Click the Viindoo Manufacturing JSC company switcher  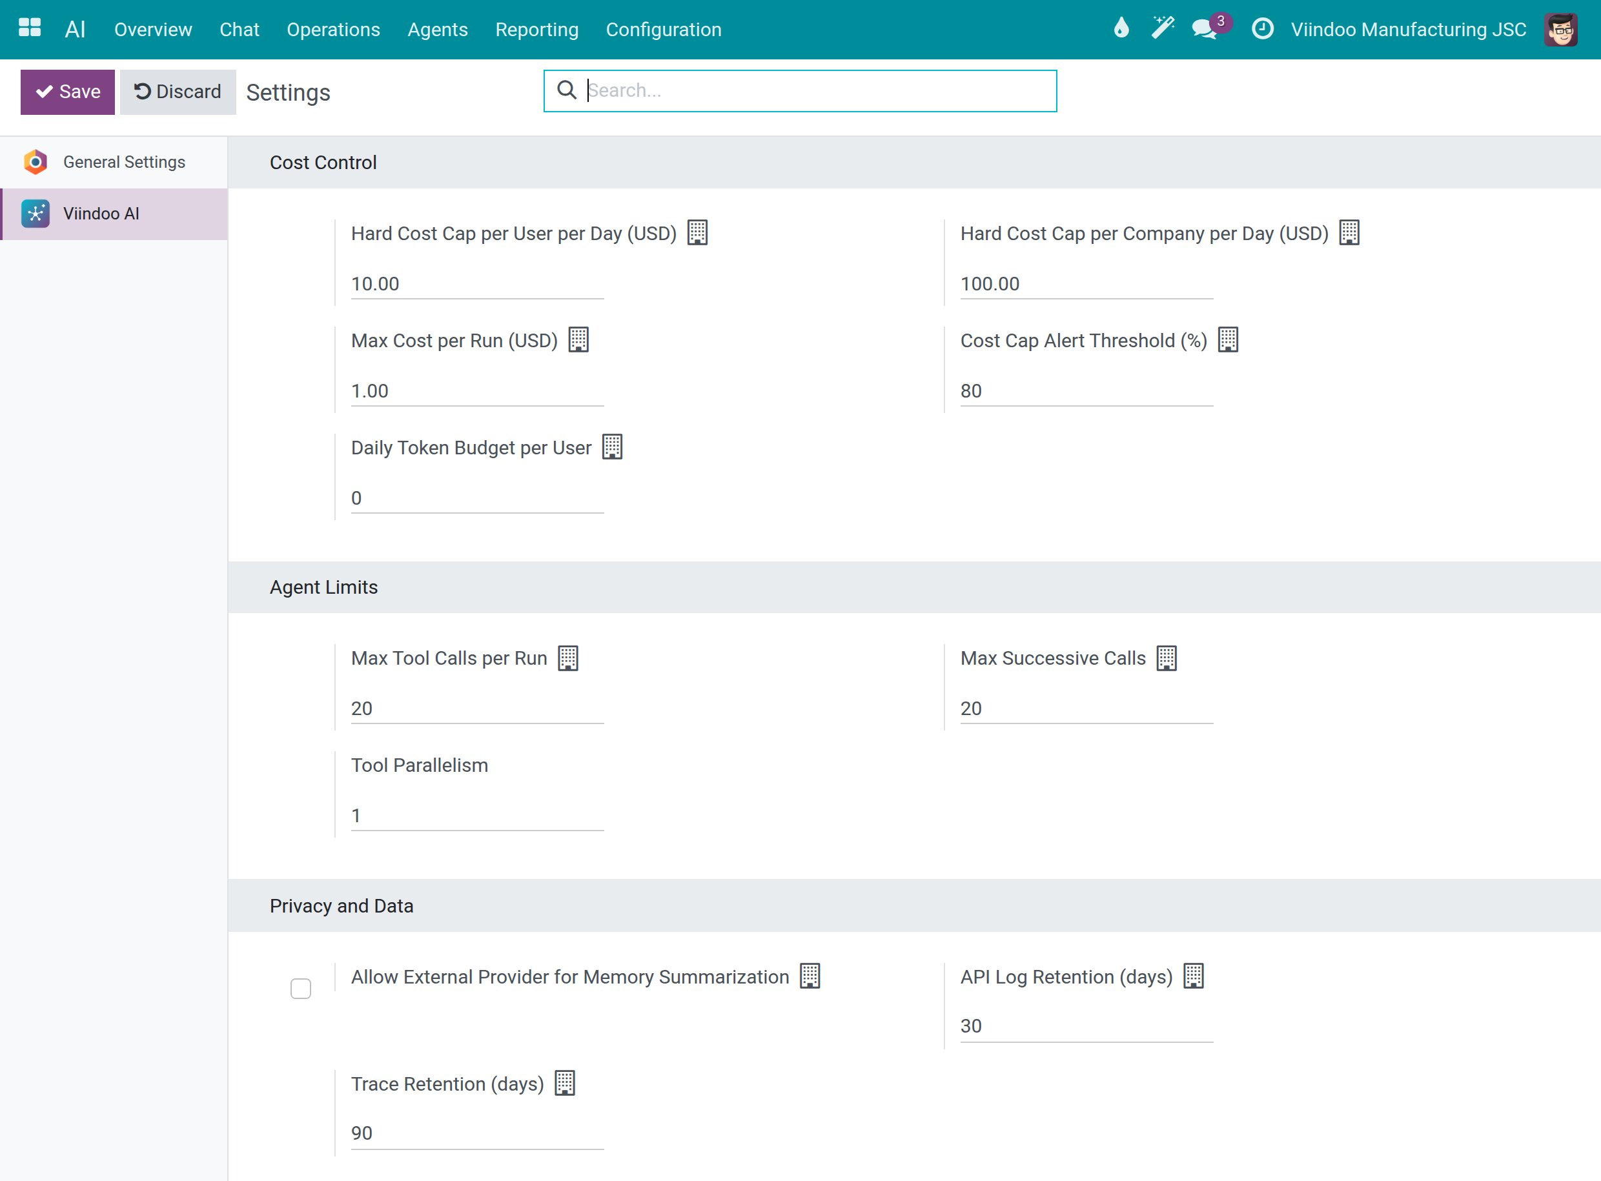[x=1408, y=29]
